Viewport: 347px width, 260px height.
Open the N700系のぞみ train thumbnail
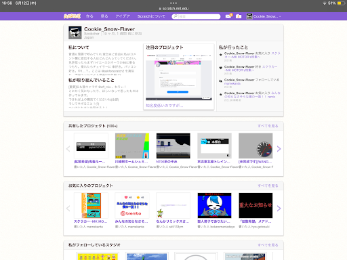pos(173,146)
